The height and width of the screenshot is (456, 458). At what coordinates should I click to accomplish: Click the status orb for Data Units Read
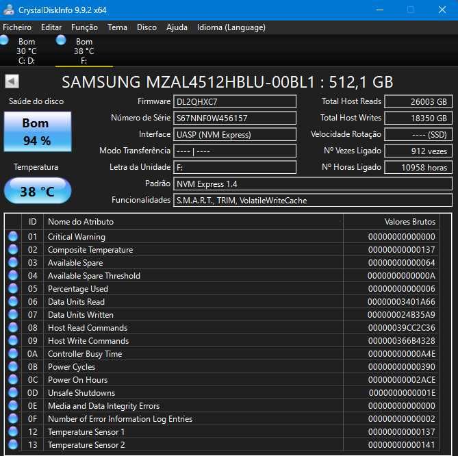pos(13,301)
